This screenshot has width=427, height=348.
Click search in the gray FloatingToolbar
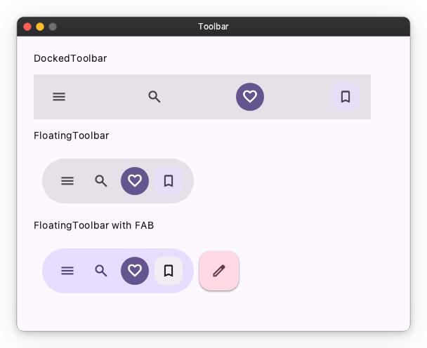pos(101,181)
